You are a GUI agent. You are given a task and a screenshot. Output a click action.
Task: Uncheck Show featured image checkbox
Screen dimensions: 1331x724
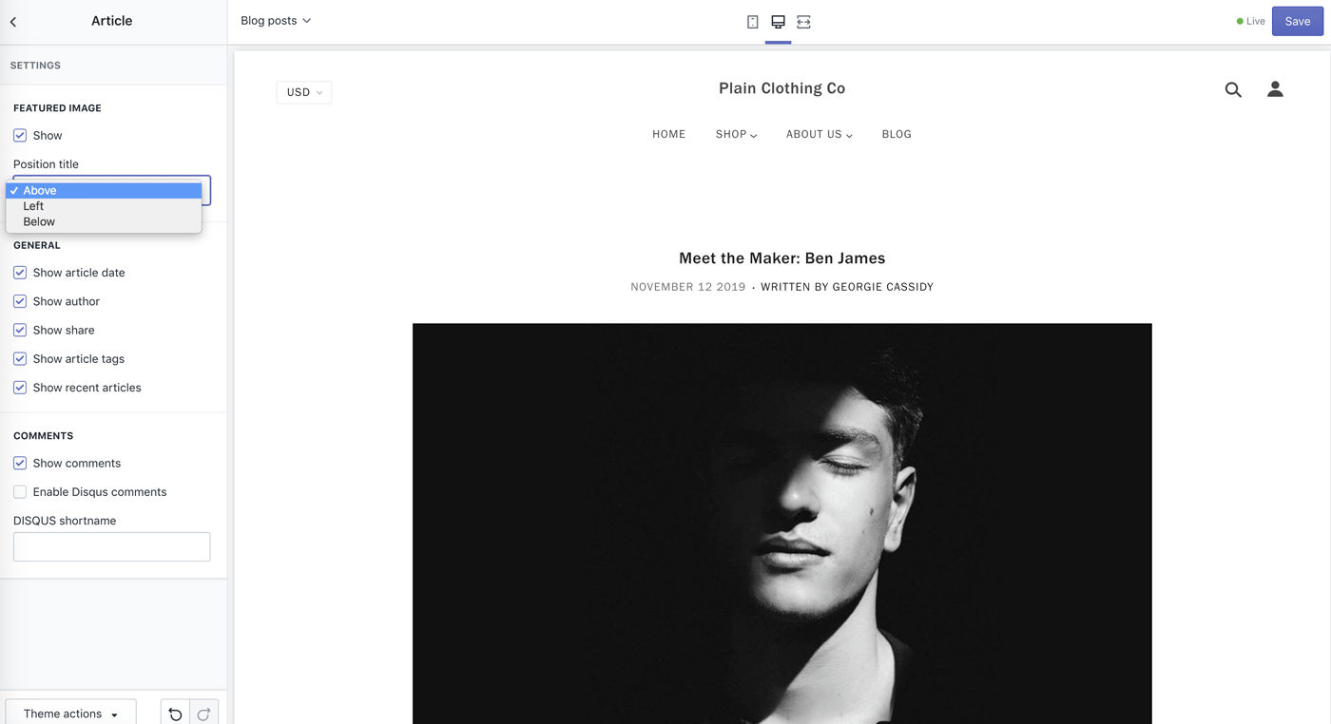click(x=20, y=136)
